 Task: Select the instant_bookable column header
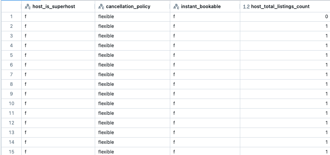coord(202,7)
